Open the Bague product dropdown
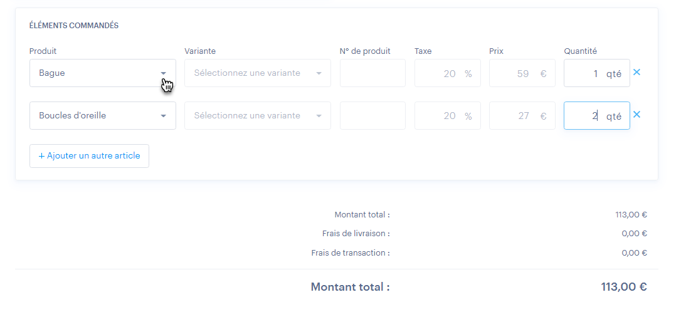 pos(102,73)
